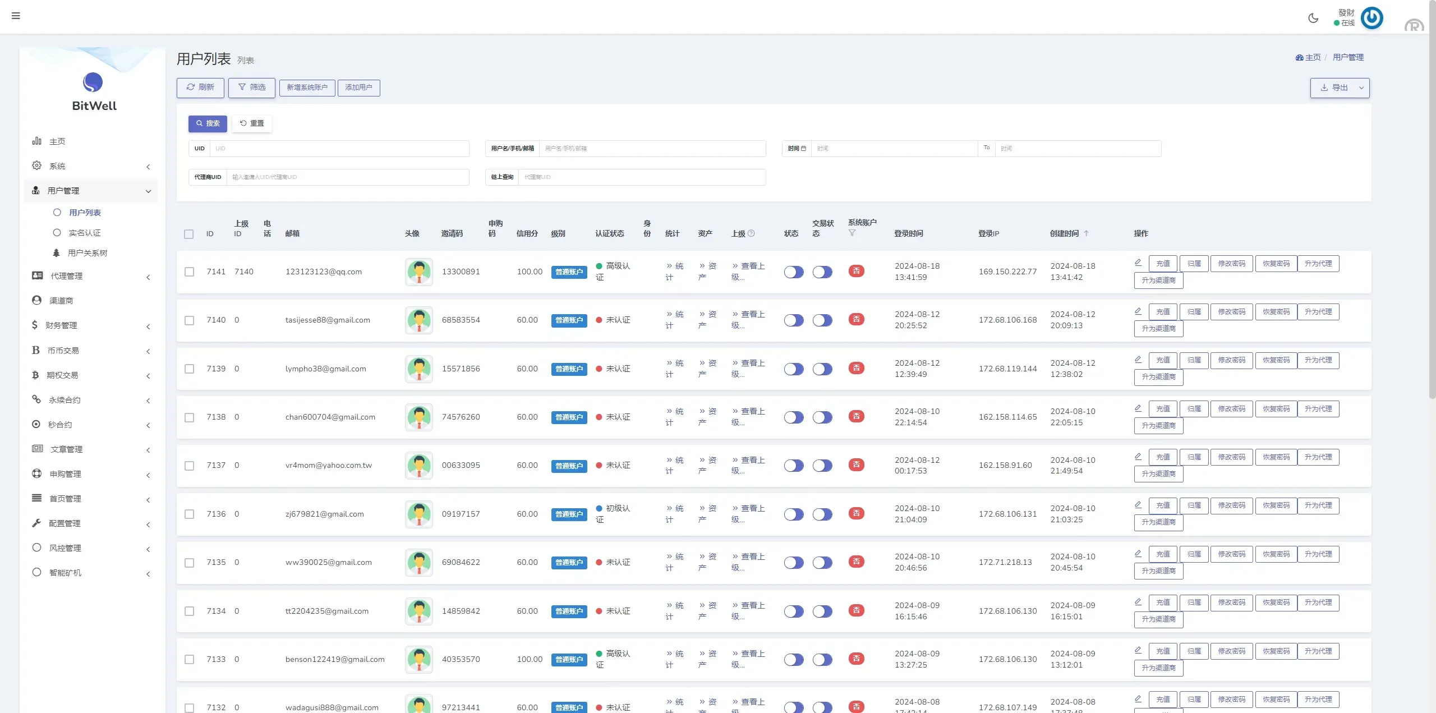
Task: Toggle trade status switch for user 7139
Action: click(x=822, y=369)
